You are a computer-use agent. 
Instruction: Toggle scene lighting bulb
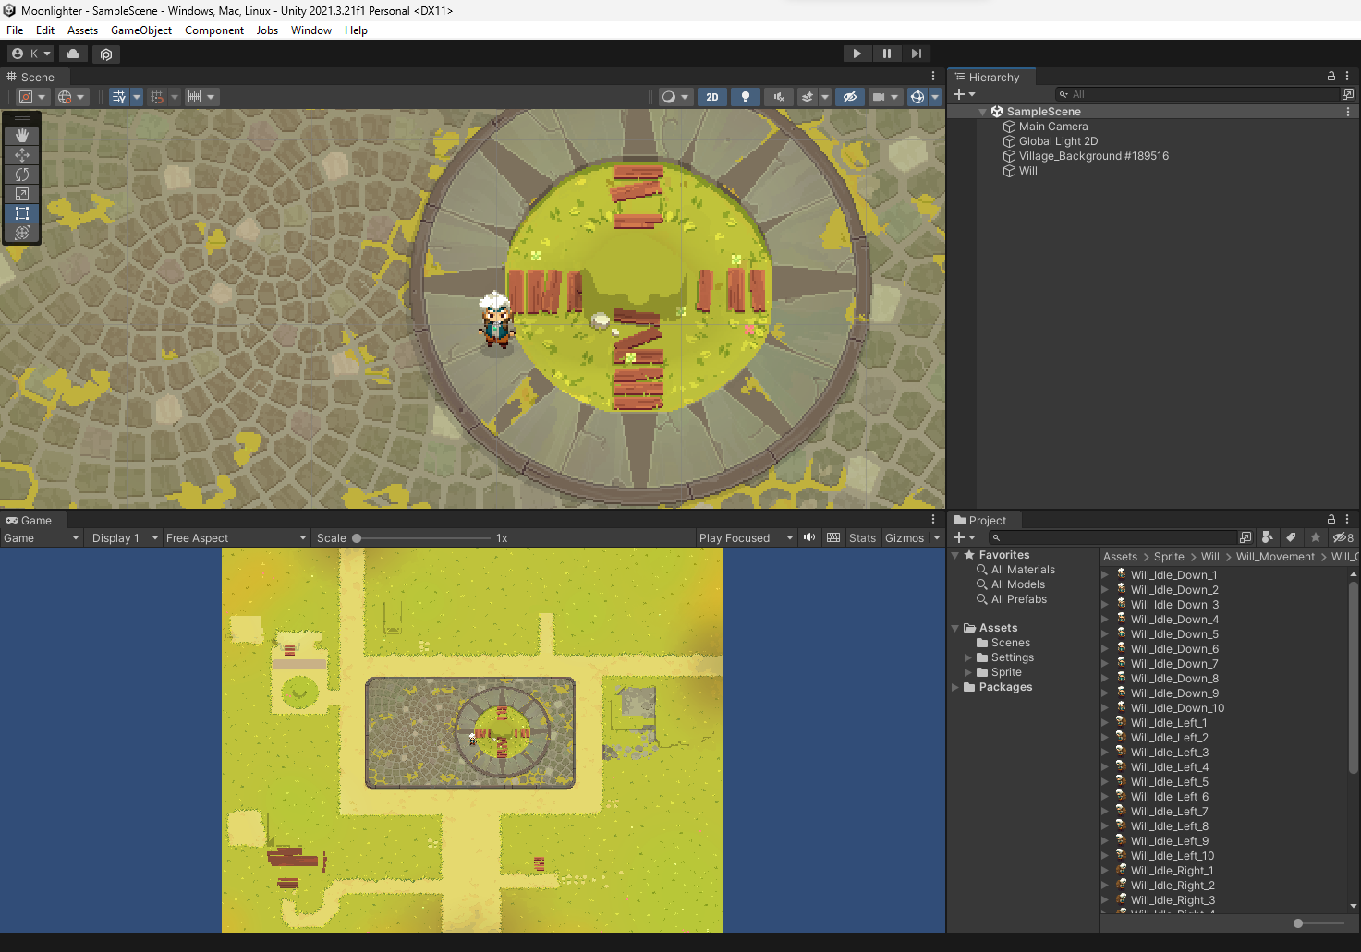[746, 97]
